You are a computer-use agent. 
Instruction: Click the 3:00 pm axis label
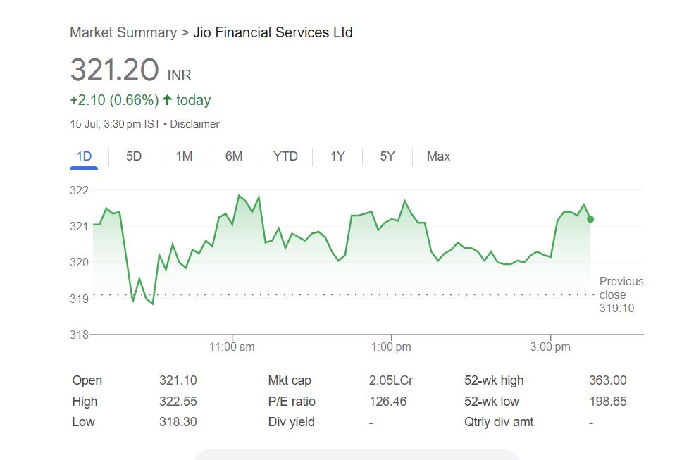(550, 347)
